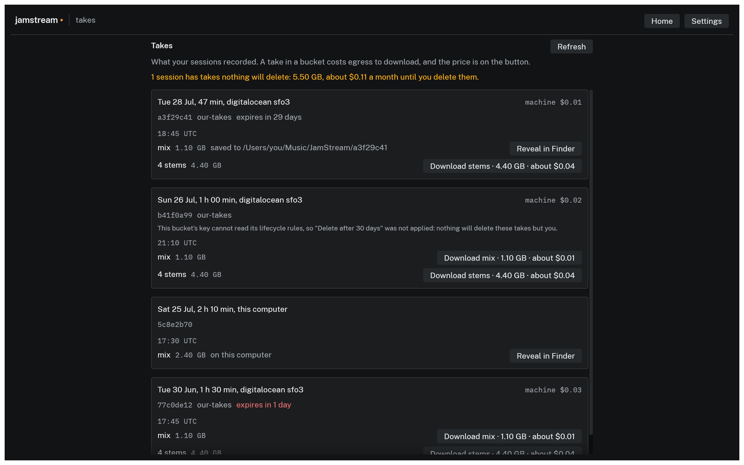Click the b41f0a99 session ID
The image size is (744, 465).
coord(175,215)
